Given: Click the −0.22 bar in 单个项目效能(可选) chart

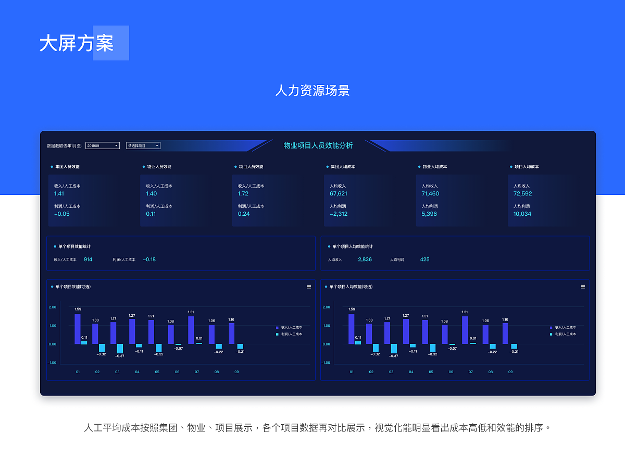Looking at the screenshot, I should coord(219,347).
